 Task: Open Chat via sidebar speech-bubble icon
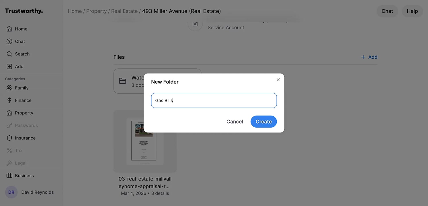tap(9, 41)
